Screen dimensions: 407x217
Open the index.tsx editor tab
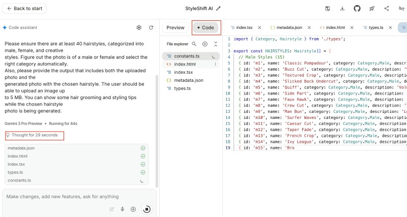244,27
